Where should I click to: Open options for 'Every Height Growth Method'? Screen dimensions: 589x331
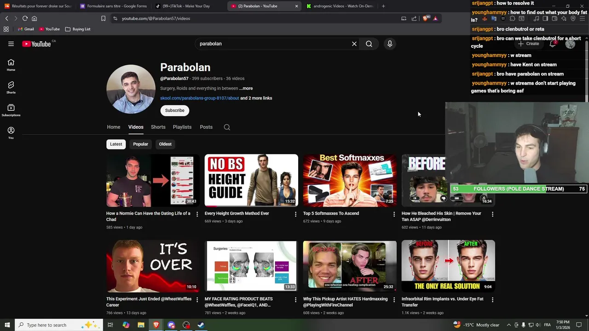point(295,214)
